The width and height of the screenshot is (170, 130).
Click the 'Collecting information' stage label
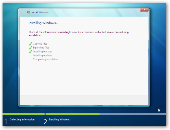coord(22,120)
